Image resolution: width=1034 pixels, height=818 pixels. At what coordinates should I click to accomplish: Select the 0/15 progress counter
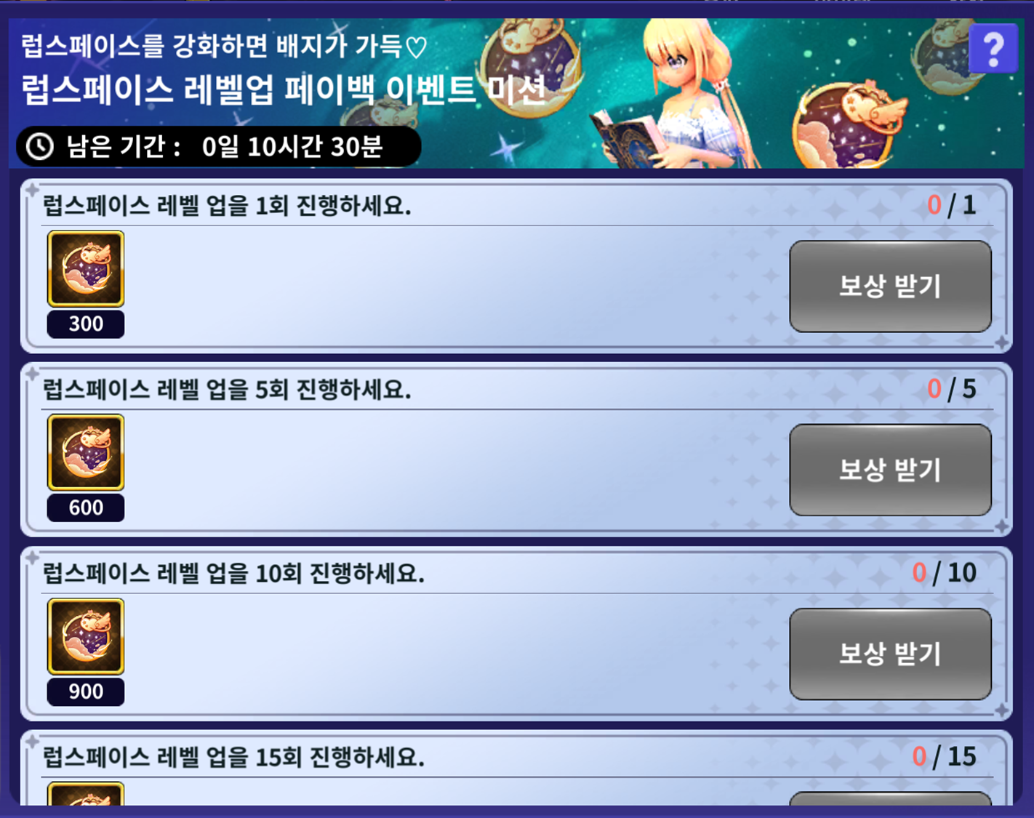coord(944,757)
